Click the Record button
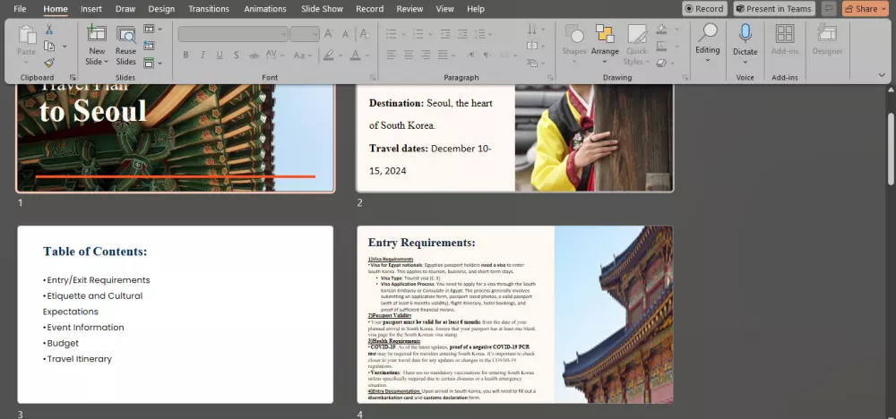This screenshot has height=419, width=896. coord(704,9)
